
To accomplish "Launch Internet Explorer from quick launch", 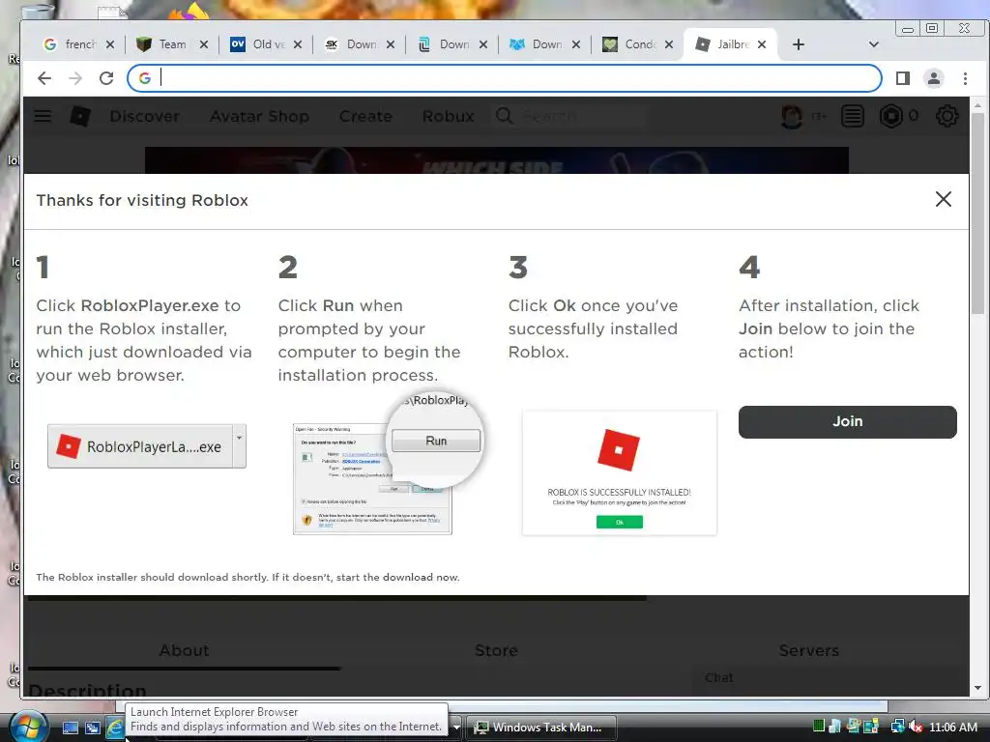I will tap(115, 728).
